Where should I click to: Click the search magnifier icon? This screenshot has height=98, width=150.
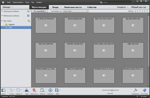coord(101,2)
